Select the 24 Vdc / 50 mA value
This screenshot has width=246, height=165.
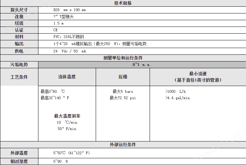point(69,51)
